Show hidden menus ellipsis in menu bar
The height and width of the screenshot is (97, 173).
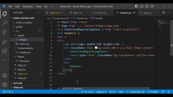pos(53,6)
